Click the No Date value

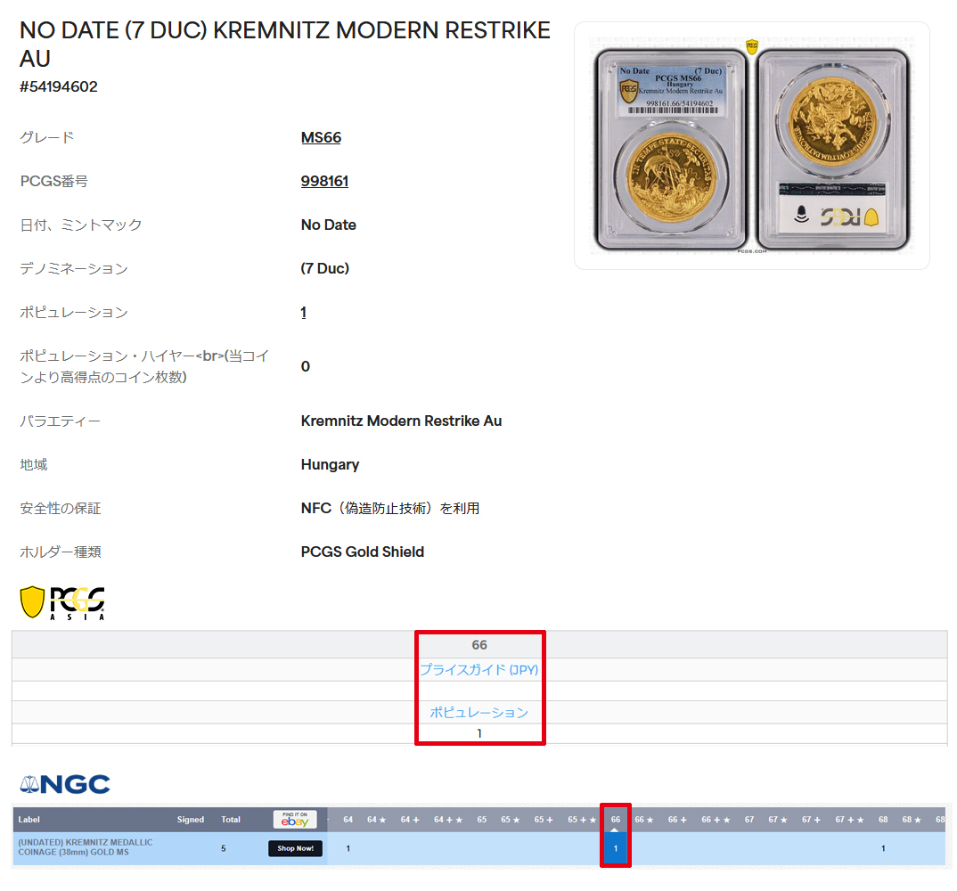point(329,225)
